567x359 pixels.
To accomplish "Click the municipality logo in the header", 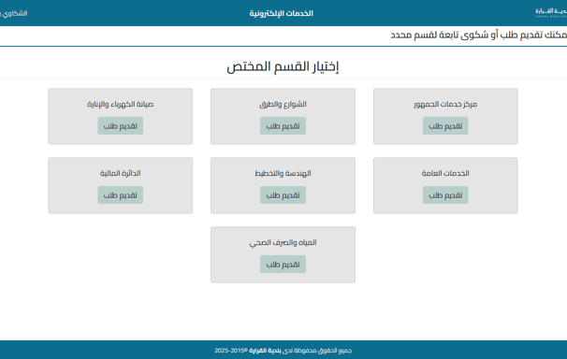I will coord(551,13).
